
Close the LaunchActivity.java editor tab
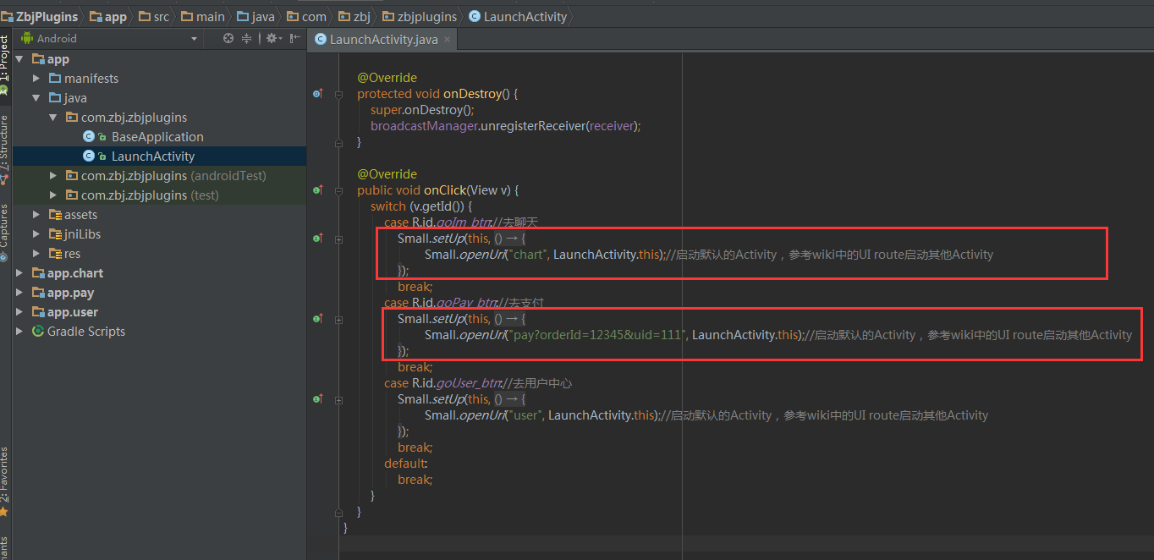click(x=447, y=39)
